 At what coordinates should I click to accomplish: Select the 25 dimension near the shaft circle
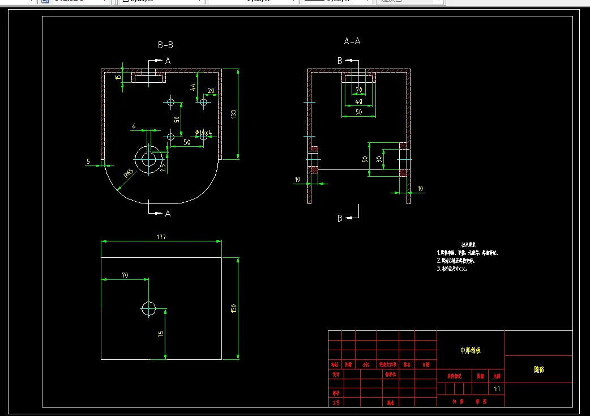163,168
